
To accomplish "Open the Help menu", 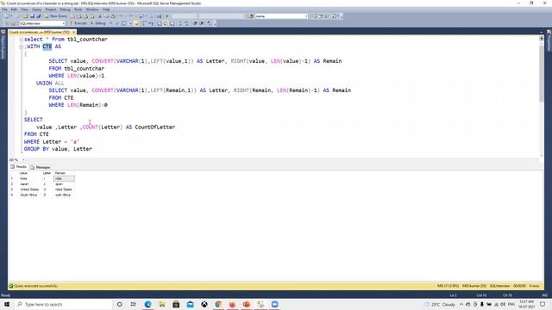I will point(106,9).
